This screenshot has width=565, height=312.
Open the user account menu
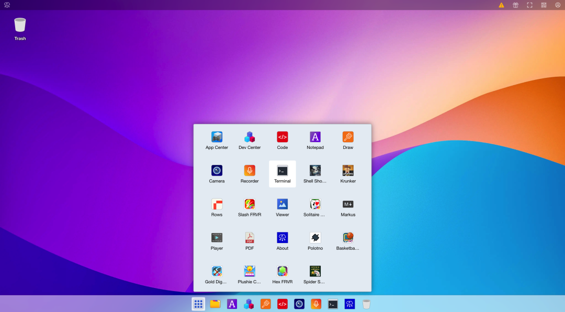558,5
